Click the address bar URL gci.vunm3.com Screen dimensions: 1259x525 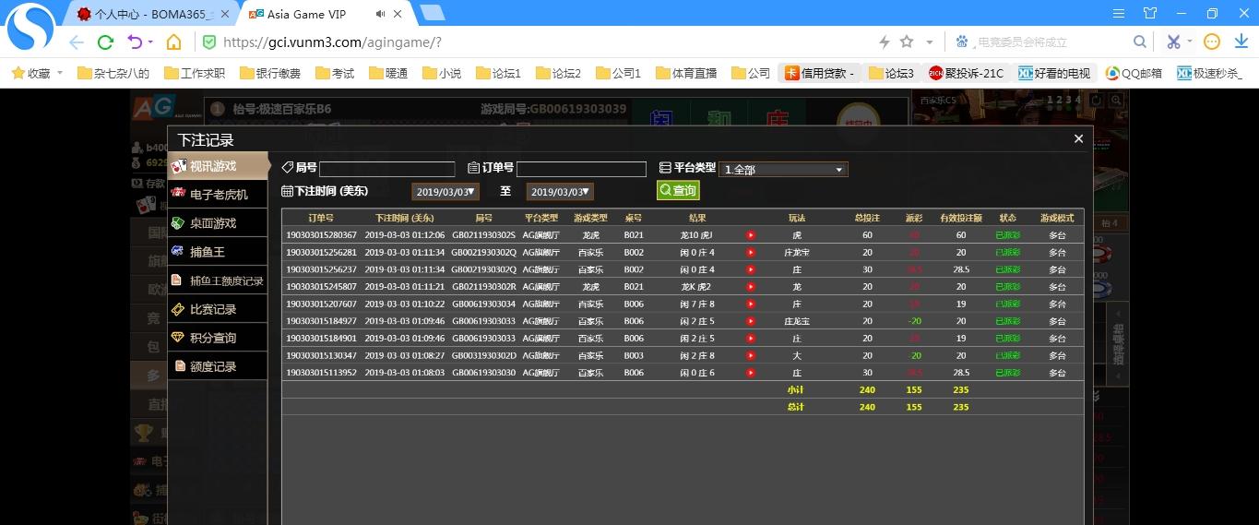click(332, 42)
